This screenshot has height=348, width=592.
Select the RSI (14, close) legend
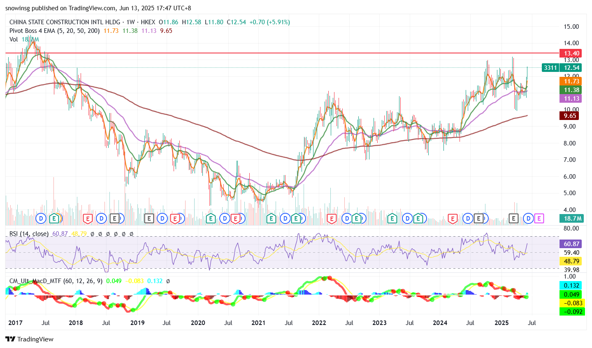click(x=29, y=233)
